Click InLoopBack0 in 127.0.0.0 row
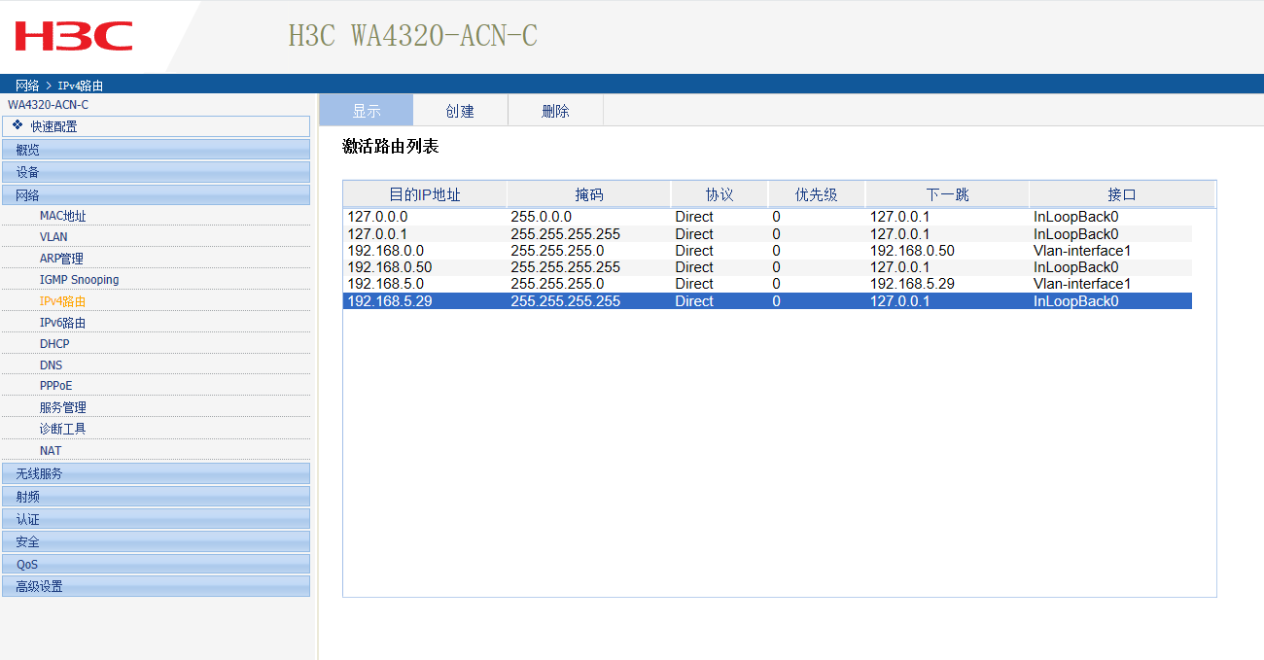 (1076, 217)
